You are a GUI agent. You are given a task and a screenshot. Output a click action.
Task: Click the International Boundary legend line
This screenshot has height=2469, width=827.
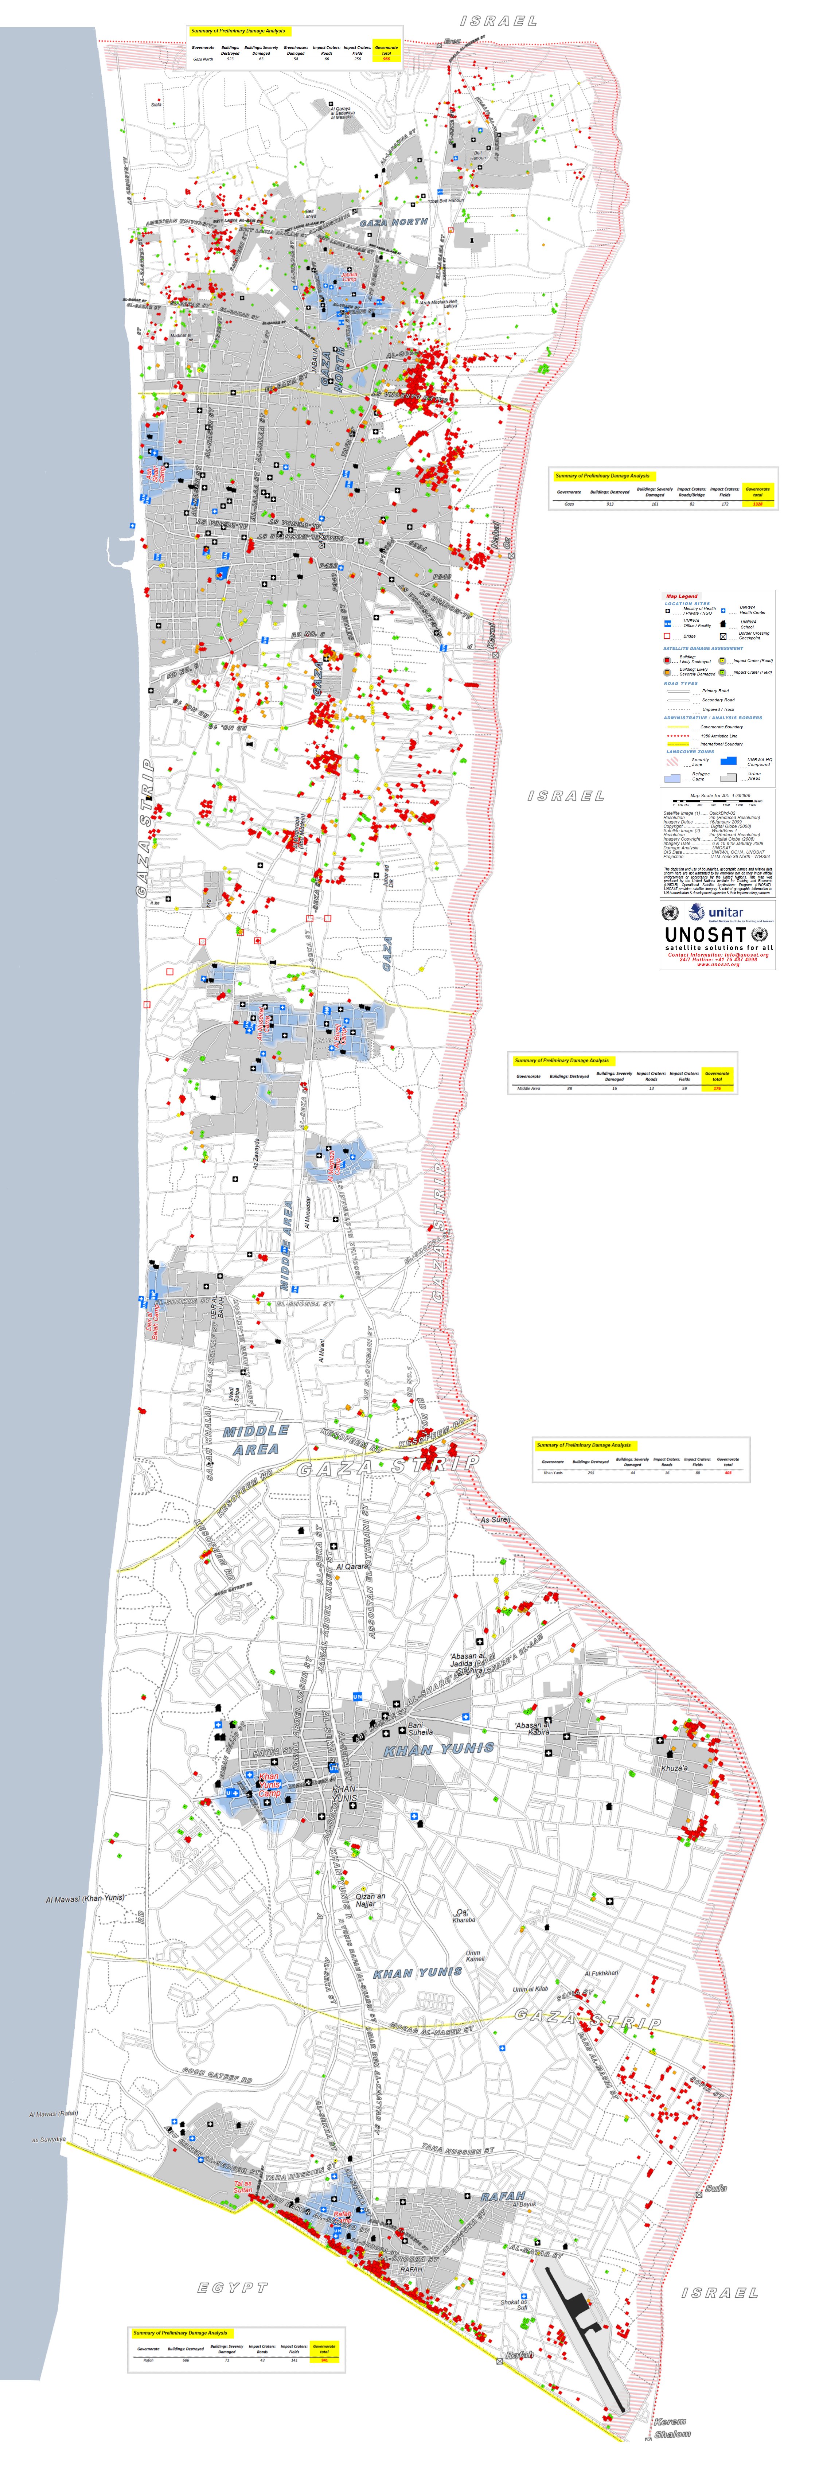[x=678, y=744]
